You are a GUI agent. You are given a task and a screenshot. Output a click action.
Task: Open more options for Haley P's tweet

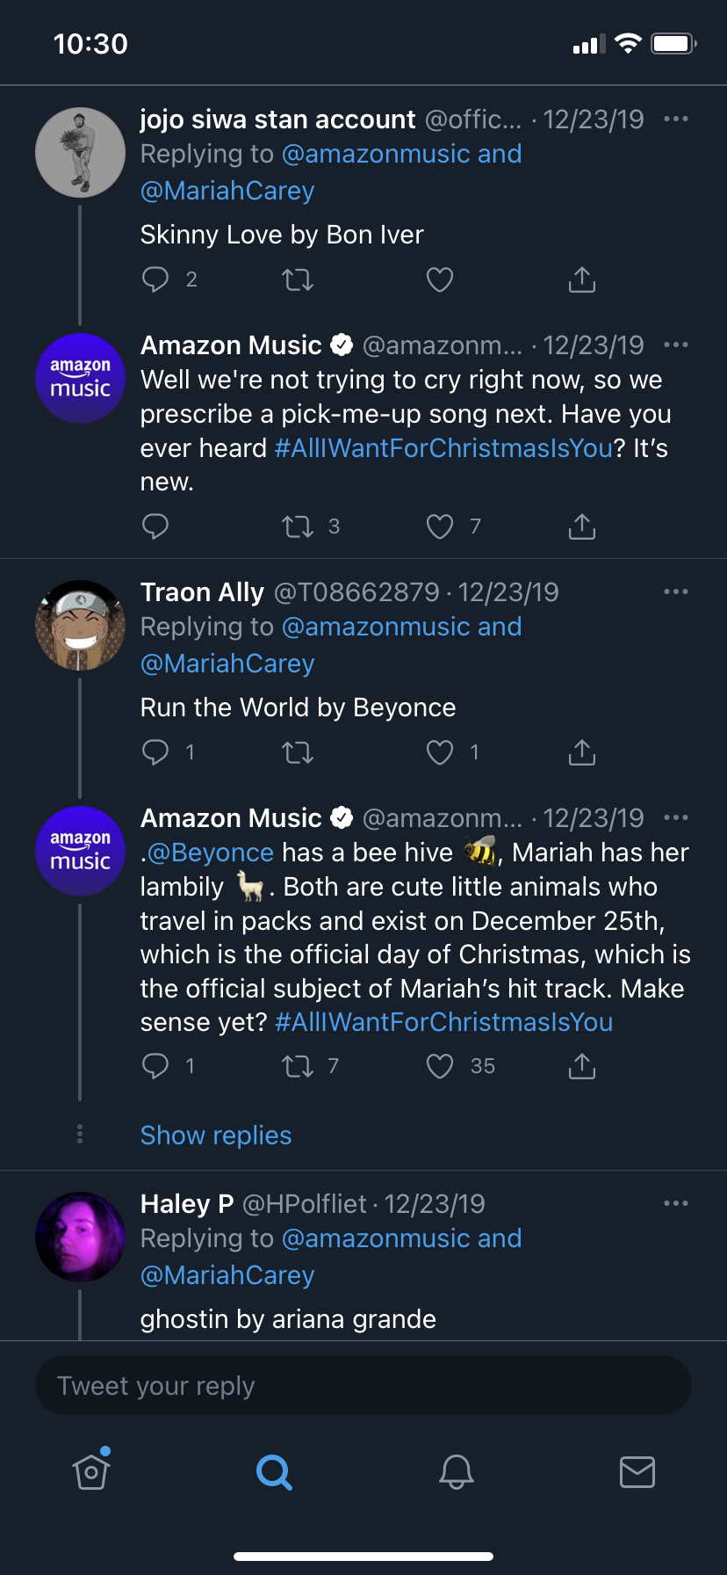(675, 1203)
